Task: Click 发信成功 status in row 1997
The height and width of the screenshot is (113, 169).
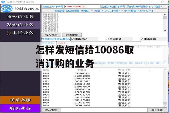Action: tap(124, 97)
